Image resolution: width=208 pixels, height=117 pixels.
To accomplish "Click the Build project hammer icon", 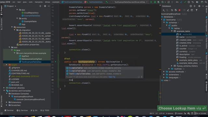I will [107, 2].
